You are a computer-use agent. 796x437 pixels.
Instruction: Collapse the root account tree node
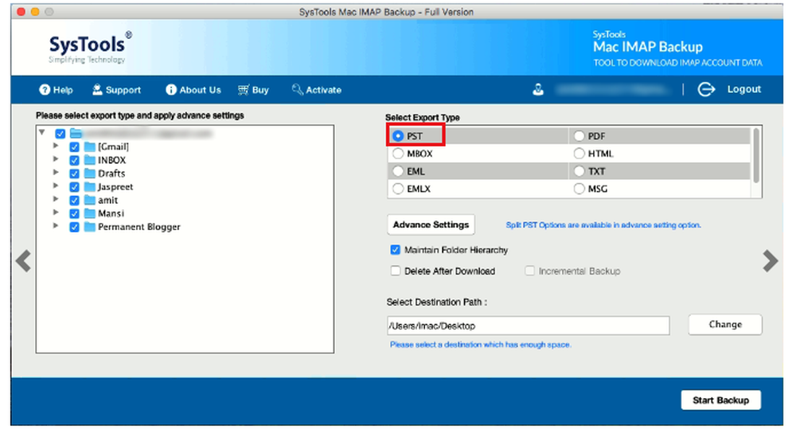(x=42, y=132)
